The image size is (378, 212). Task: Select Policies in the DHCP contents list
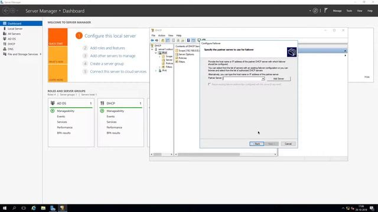point(183,58)
